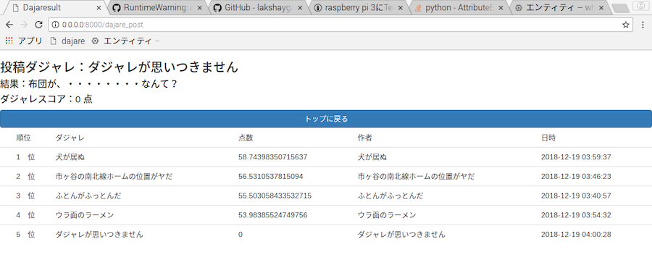The height and width of the screenshot is (268, 652).
Task: Click the timestamp 2018-12-19 04:00:28
Action: tap(576, 235)
